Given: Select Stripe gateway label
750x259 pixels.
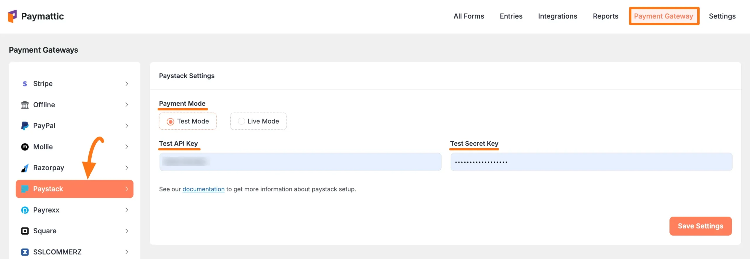Looking at the screenshot, I should point(43,84).
